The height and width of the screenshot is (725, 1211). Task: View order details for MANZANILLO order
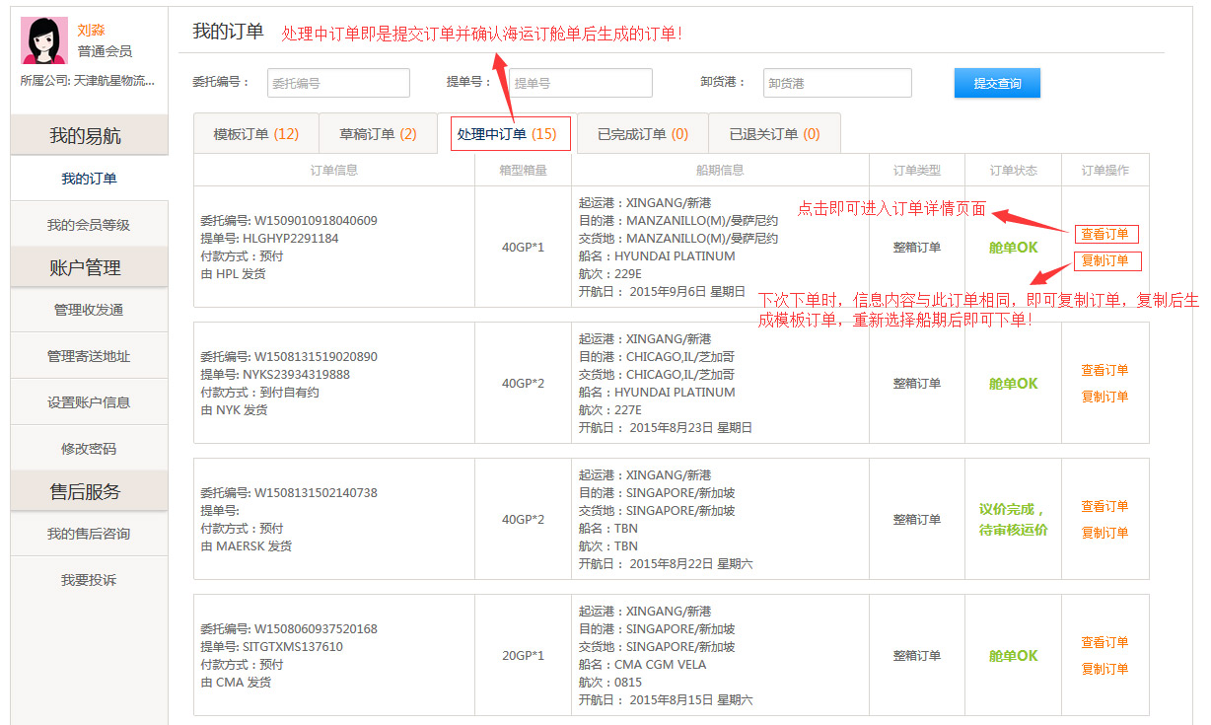[1104, 234]
